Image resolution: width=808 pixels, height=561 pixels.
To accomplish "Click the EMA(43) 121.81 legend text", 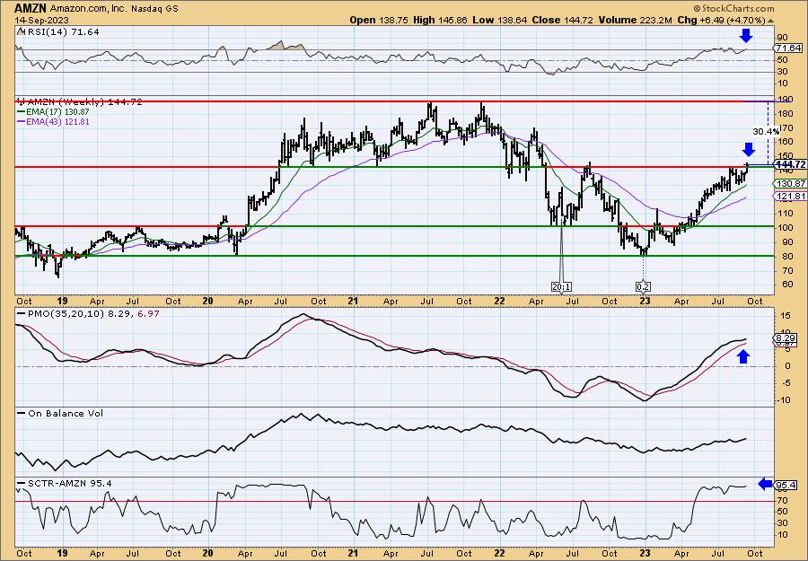I will pos(57,122).
